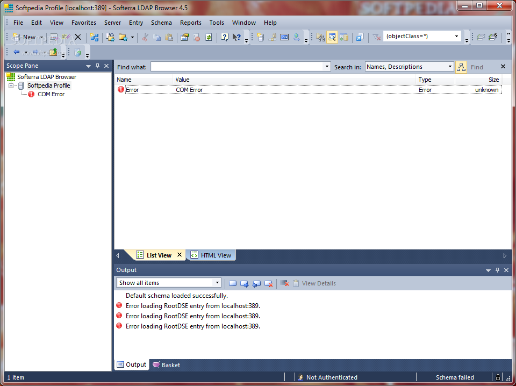This screenshot has width=516, height=386.
Task: Click the server monitor graph icon
Action: pyautogui.click(x=284, y=37)
